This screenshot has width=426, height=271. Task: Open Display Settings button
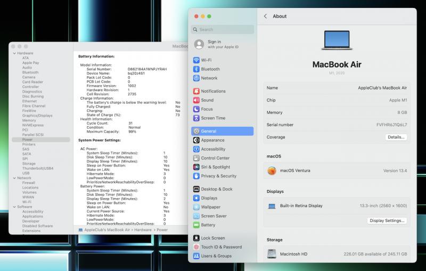387,220
